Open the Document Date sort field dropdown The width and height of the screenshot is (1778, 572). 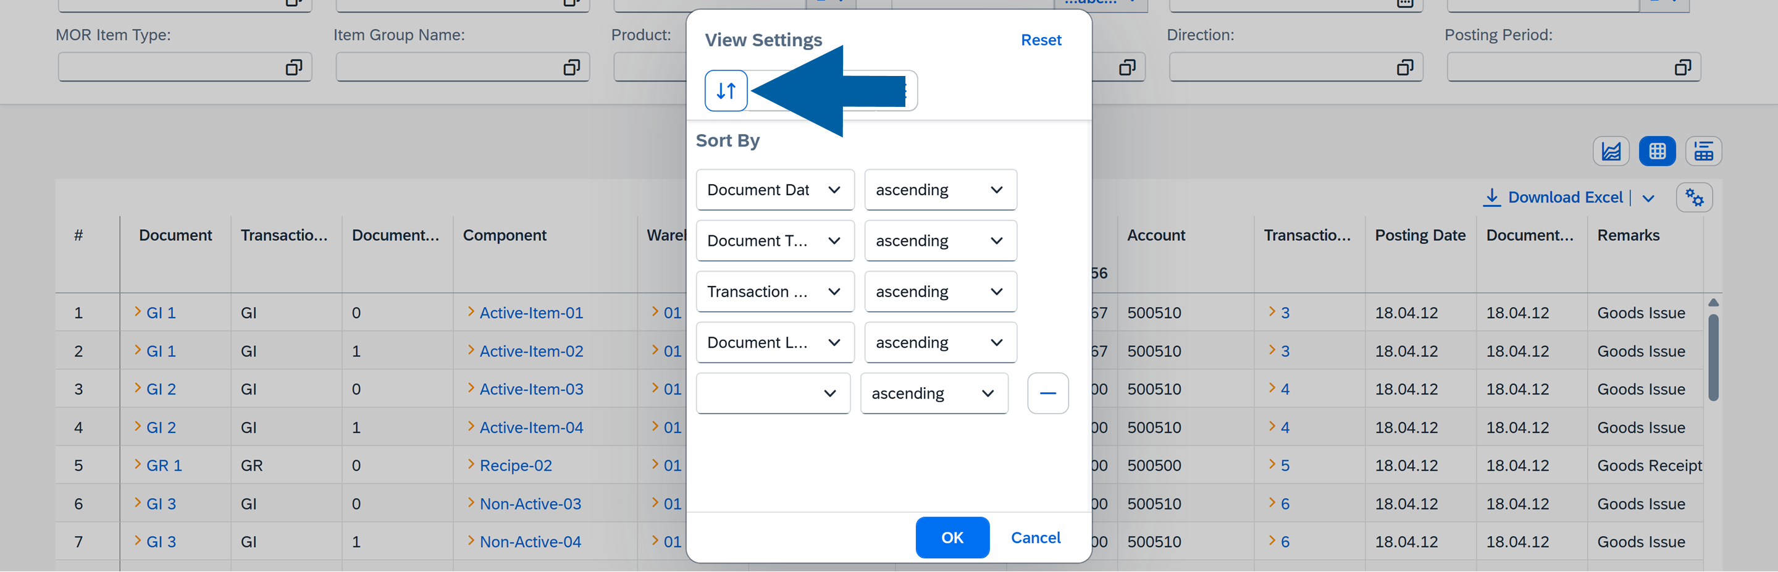(775, 189)
